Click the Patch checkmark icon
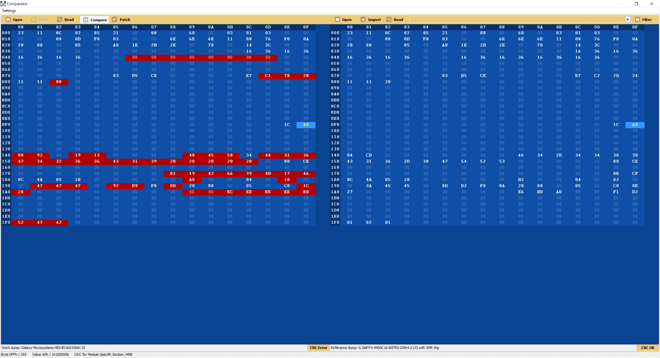Viewport: 660px width, 358px height. click(x=114, y=20)
